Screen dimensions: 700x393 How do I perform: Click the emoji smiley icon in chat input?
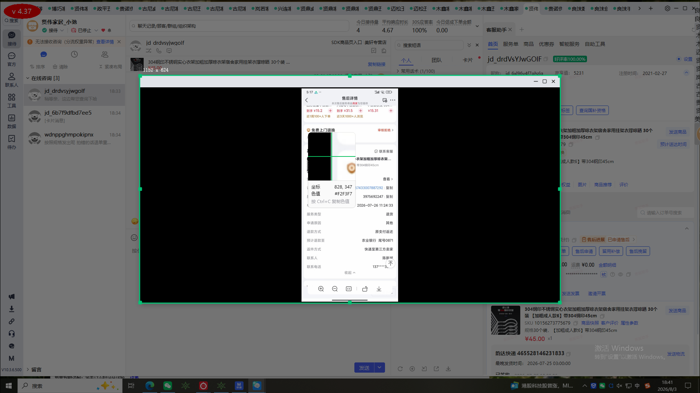click(134, 238)
